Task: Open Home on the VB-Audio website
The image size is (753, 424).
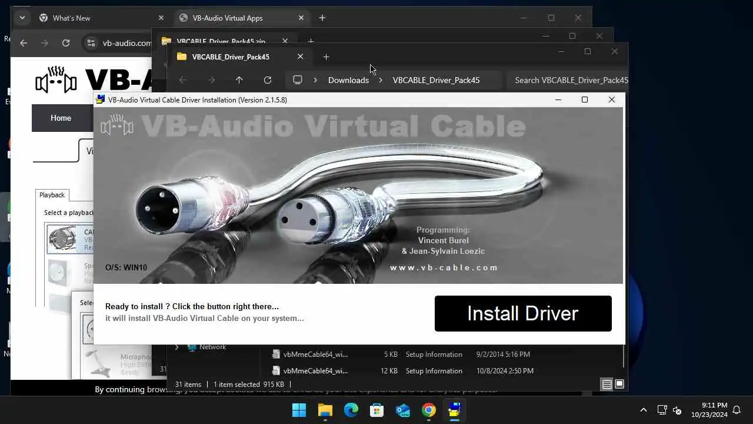Action: (x=61, y=118)
